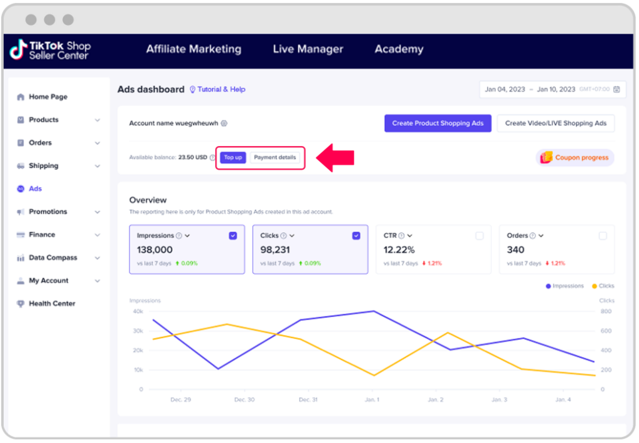Click the 12.22% CTR value
The image size is (639, 443).
[x=399, y=250]
